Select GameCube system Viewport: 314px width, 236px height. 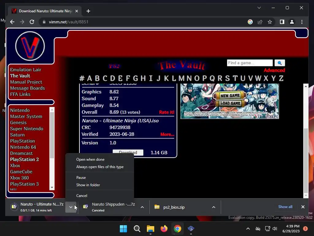21,171
